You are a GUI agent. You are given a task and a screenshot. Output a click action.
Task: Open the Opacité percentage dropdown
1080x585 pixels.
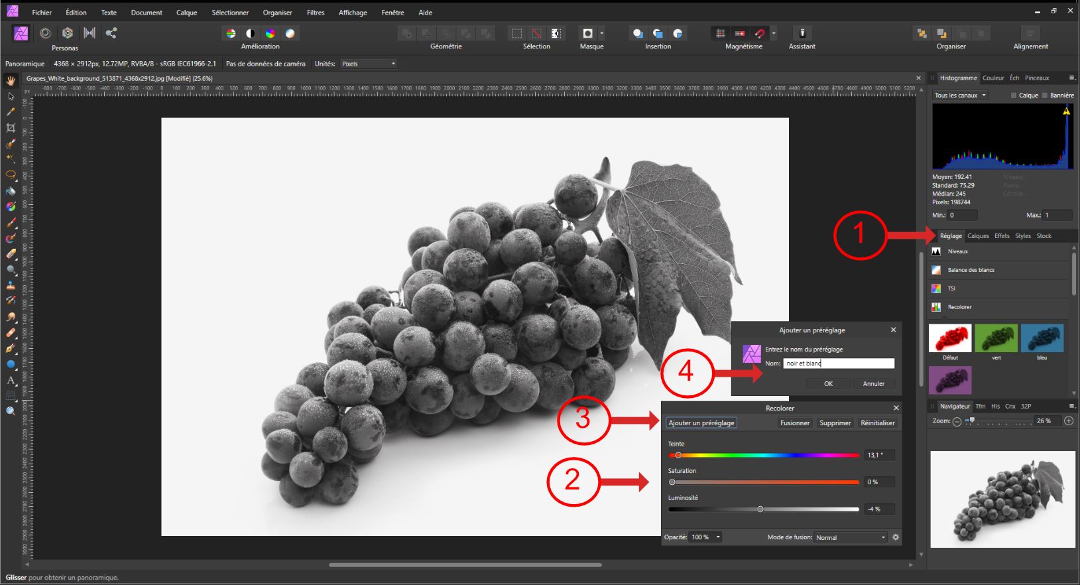click(705, 537)
